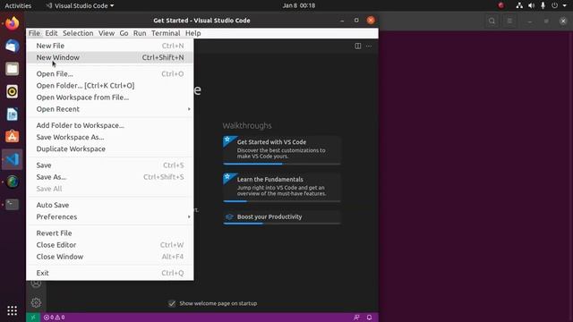Open hamburger menu in background window
This screenshot has height=322, width=573.
point(509,21)
